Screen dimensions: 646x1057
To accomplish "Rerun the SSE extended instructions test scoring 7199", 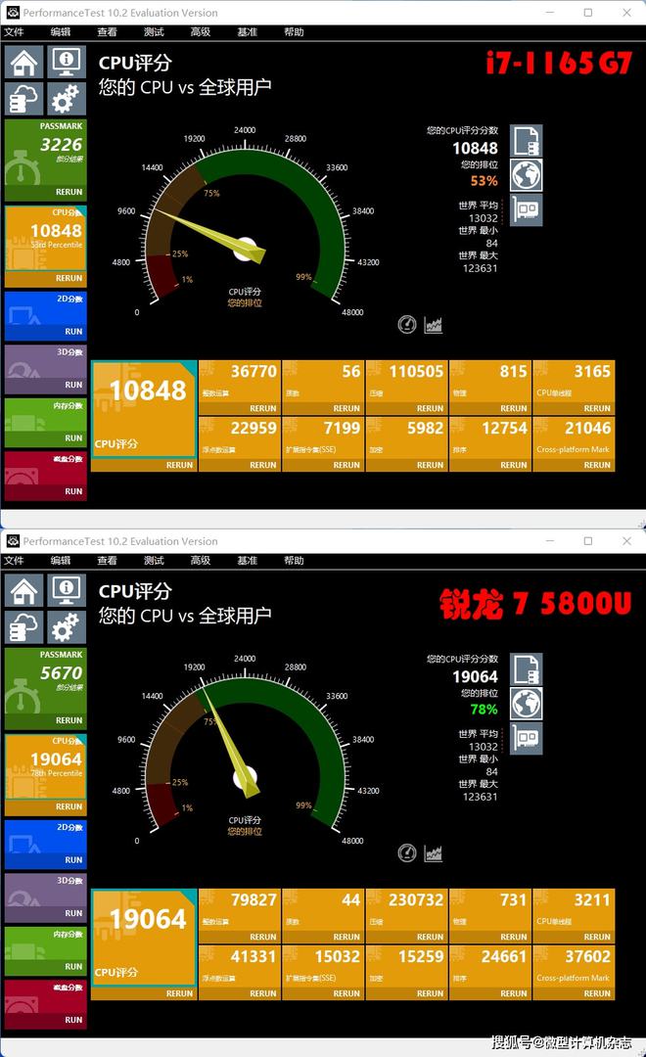I will 346,465.
